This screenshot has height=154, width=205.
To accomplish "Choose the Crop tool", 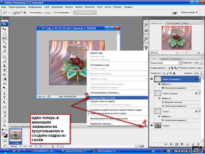I will 4,47.
